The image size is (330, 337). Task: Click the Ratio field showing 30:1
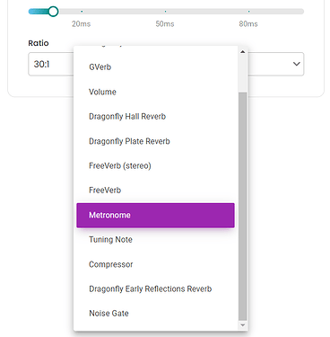click(51, 64)
